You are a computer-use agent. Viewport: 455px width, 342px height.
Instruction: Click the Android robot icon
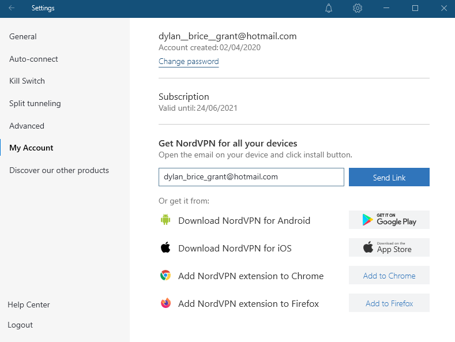tap(166, 220)
